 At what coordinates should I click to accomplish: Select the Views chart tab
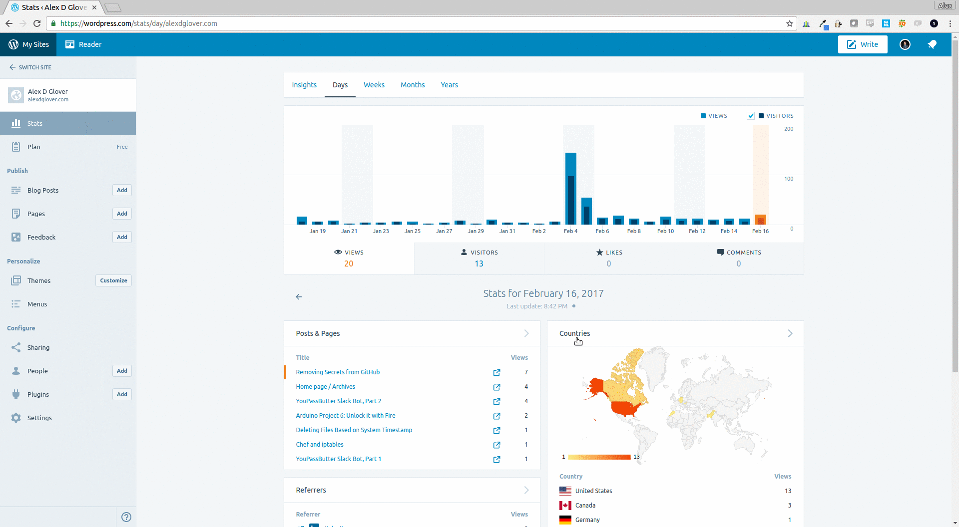click(x=349, y=259)
